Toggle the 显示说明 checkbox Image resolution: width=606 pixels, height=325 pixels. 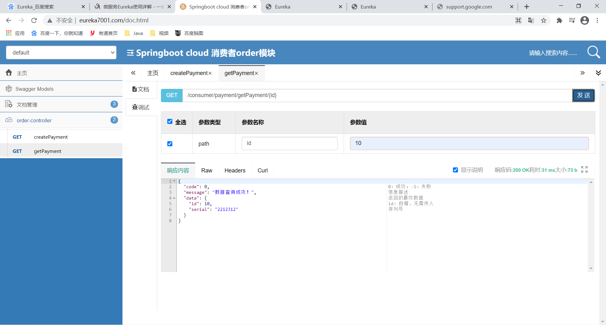[455, 170]
